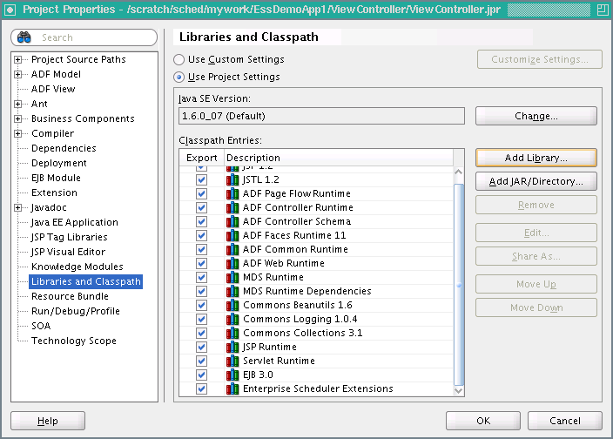
Task: Toggle export checkbox for EJB 3.0
Action: (201, 375)
